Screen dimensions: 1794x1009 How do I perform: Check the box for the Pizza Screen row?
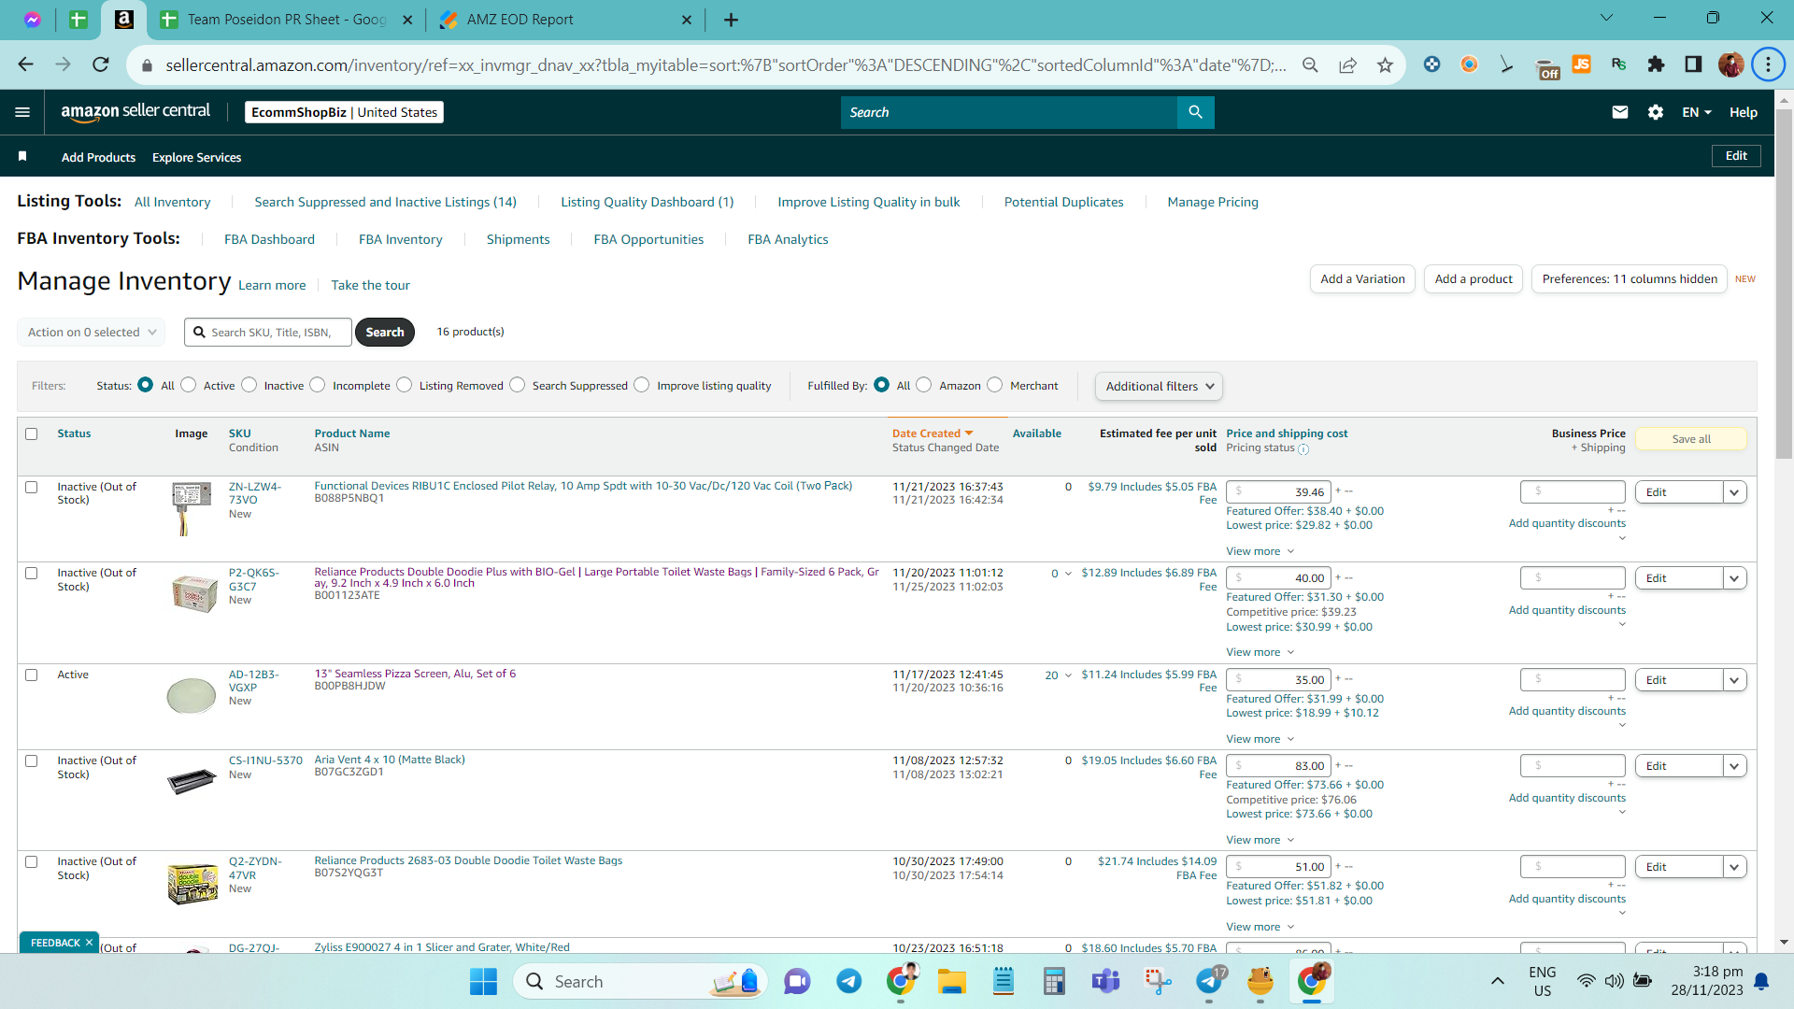(x=32, y=675)
